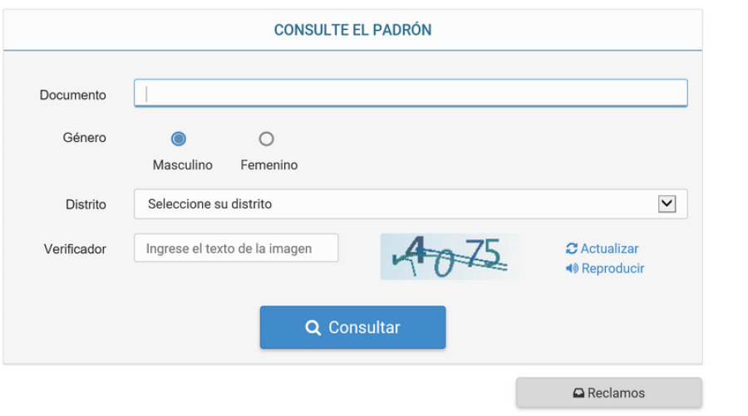
Task: Click the inbox icon on Reclamos button
Action: pos(578,394)
